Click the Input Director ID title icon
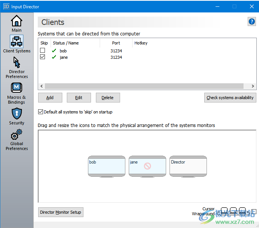The image size is (259, 228). pos(6,6)
